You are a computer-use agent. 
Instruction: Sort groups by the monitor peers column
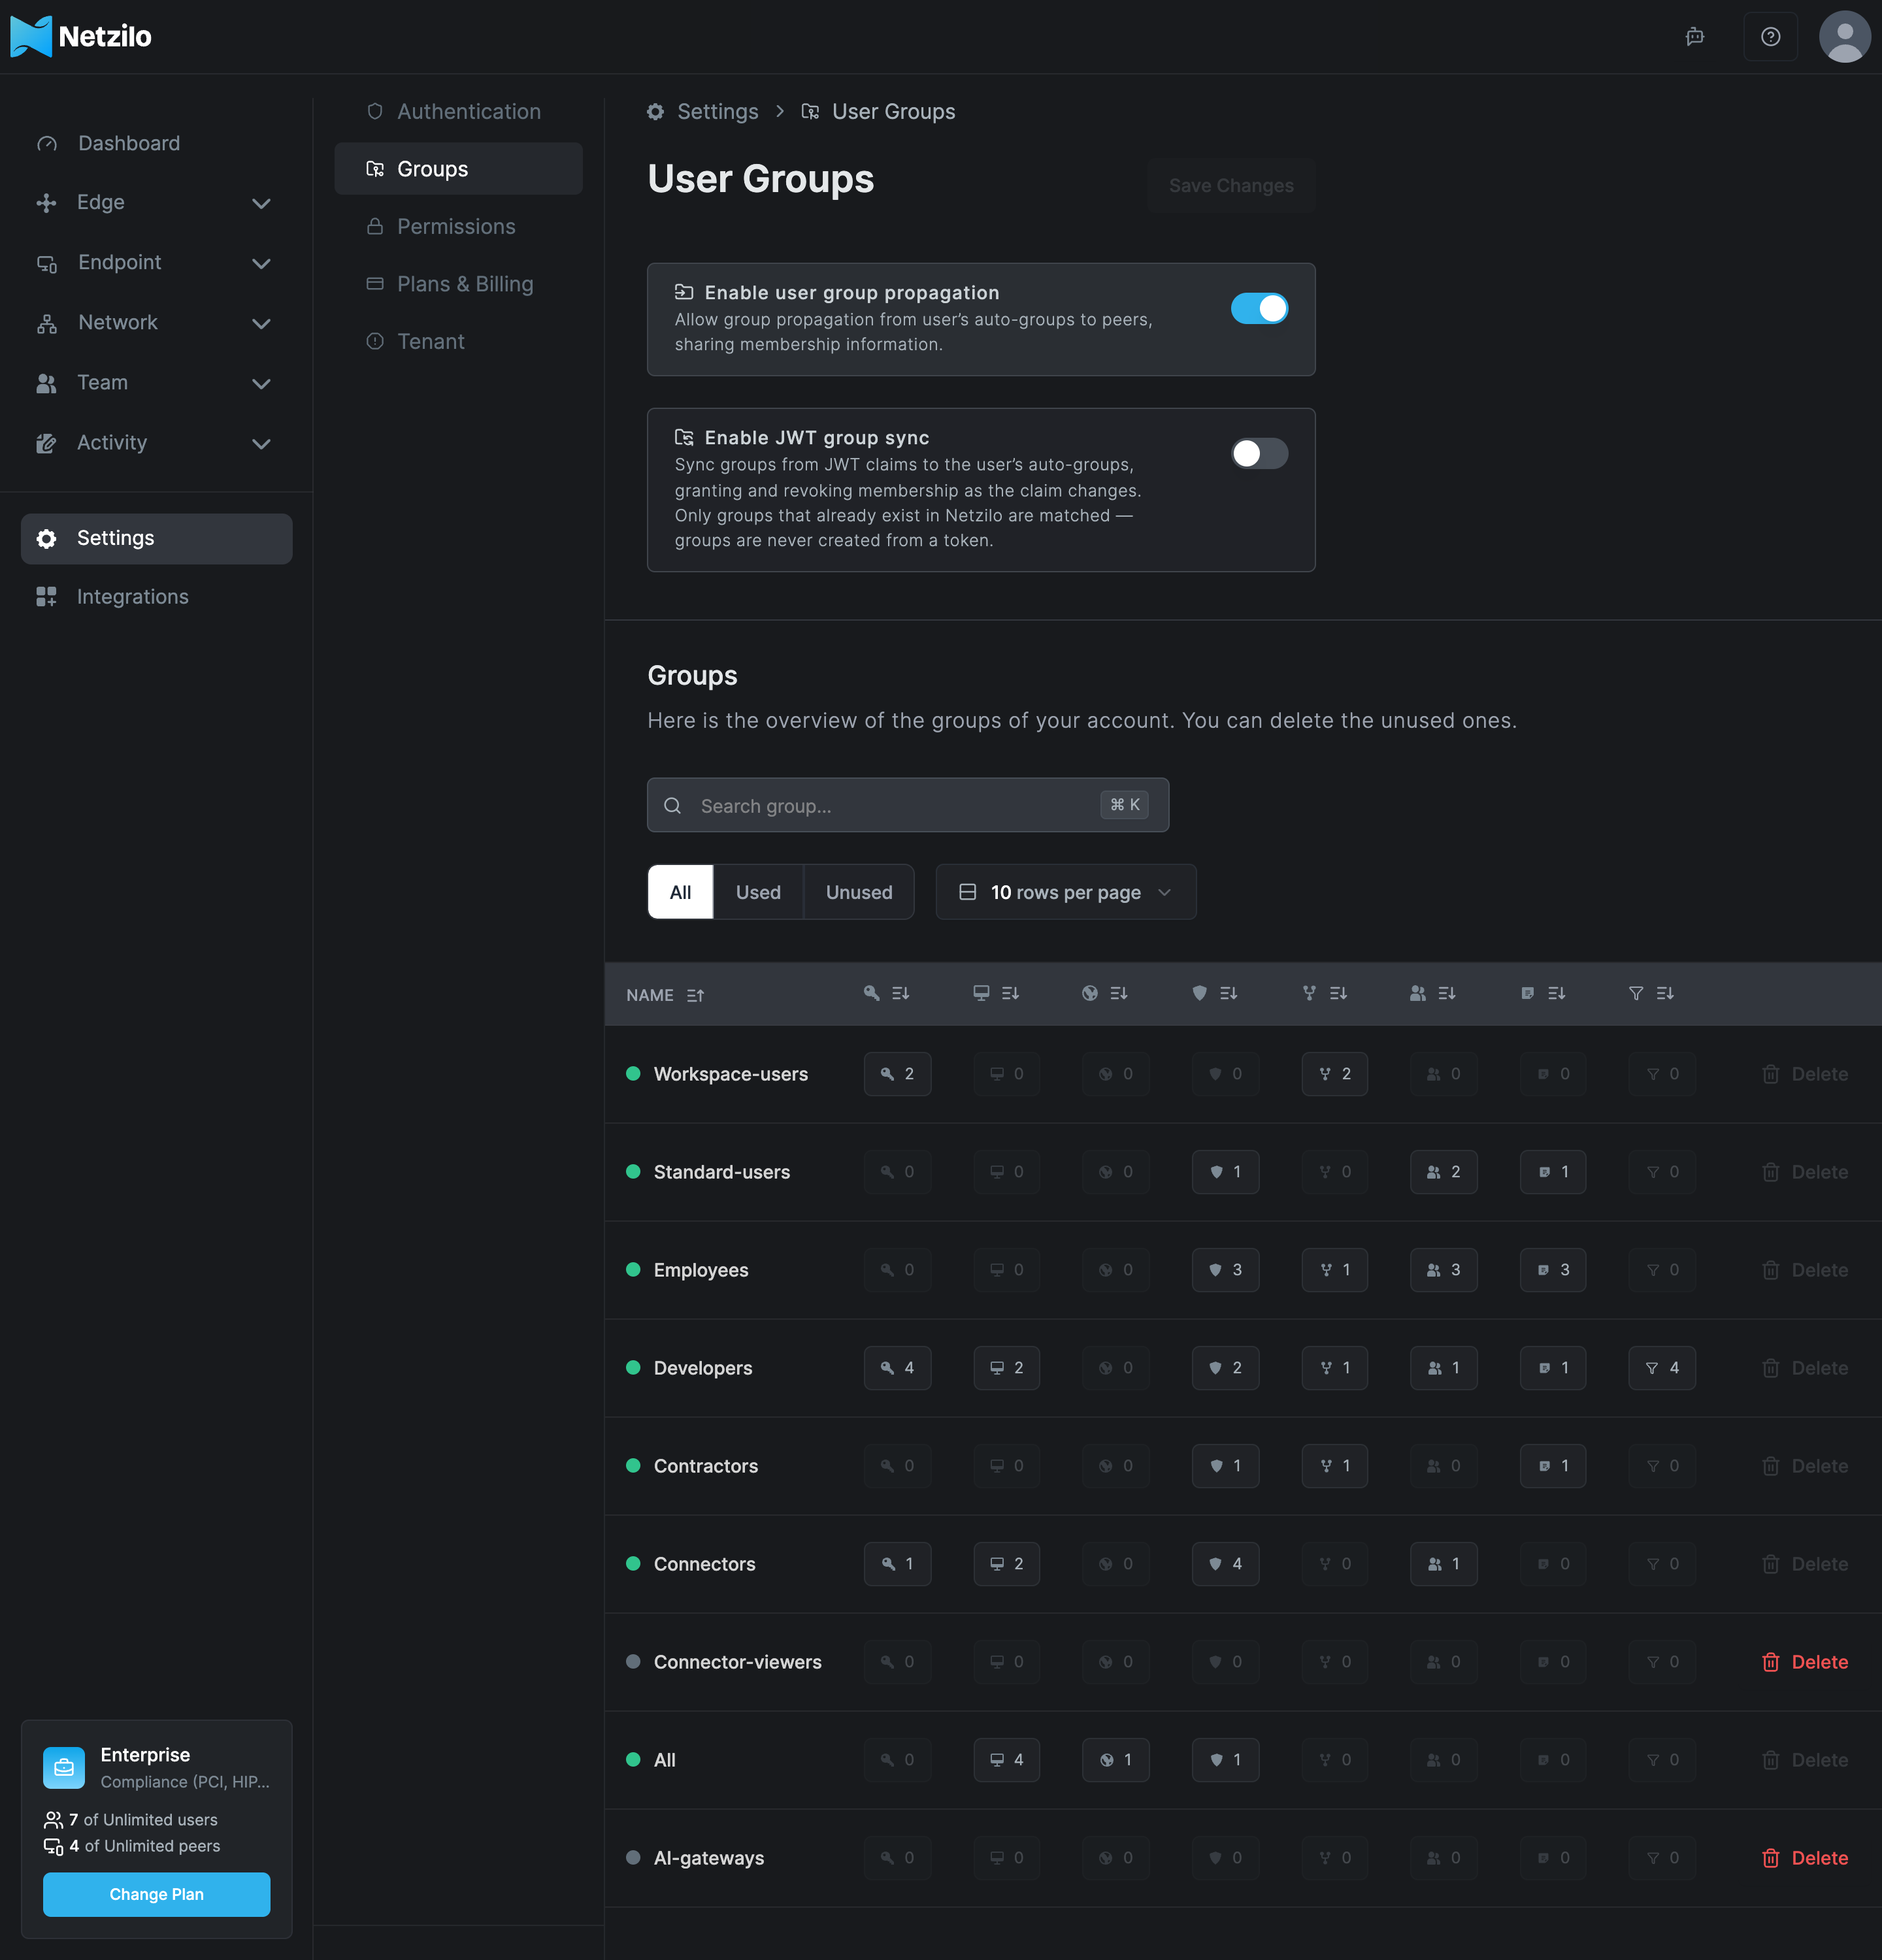tap(996, 993)
